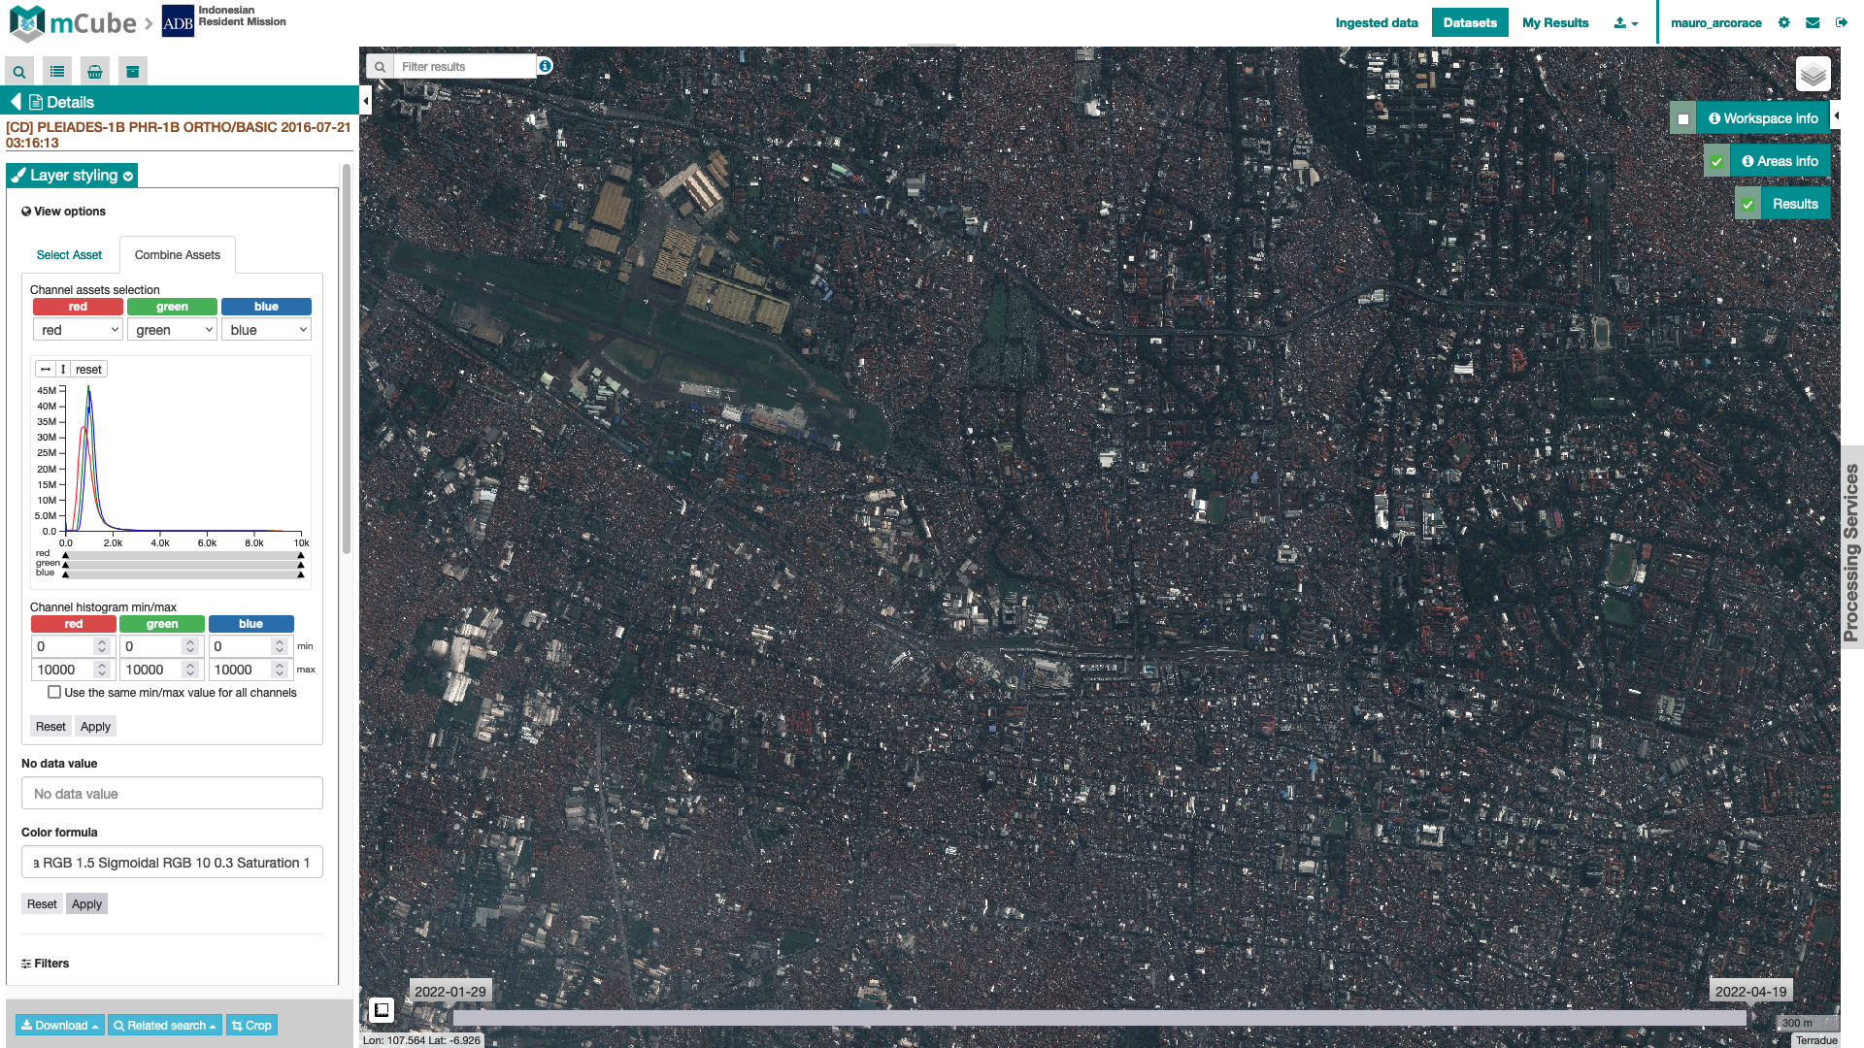Click the timeline slider bar at bottom
Image resolution: width=1864 pixels, height=1048 pixels.
click(1097, 1018)
